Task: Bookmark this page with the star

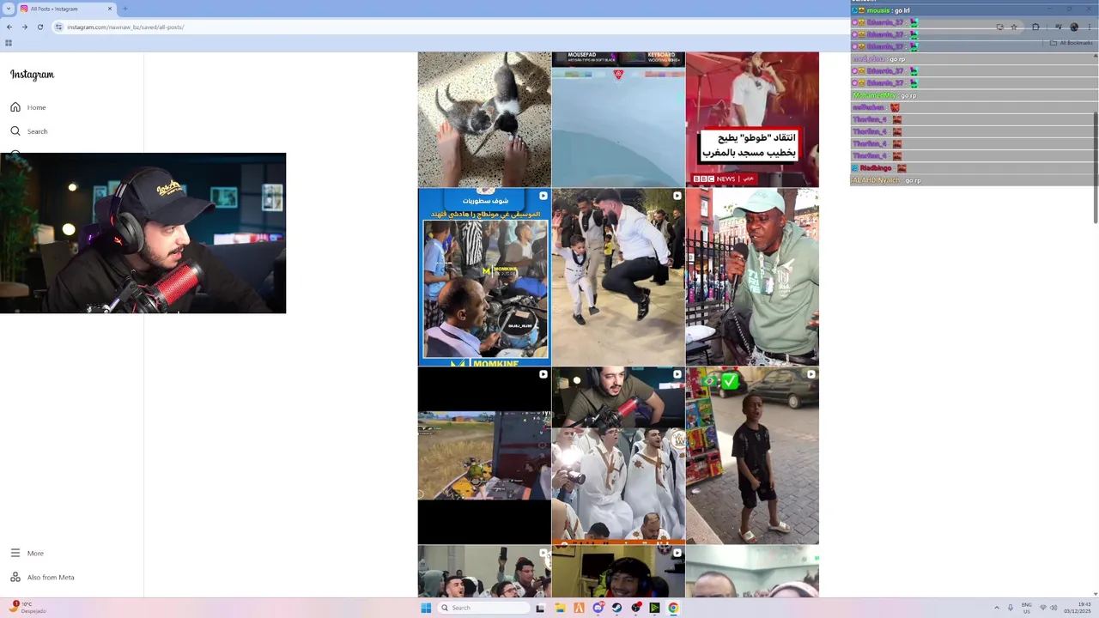Action: 1014,27
